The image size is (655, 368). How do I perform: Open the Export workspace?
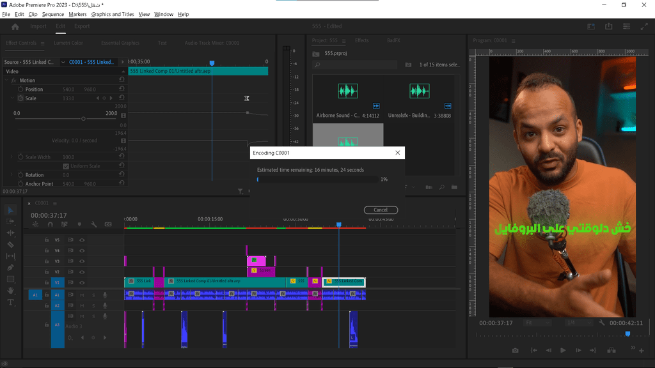[82, 26]
